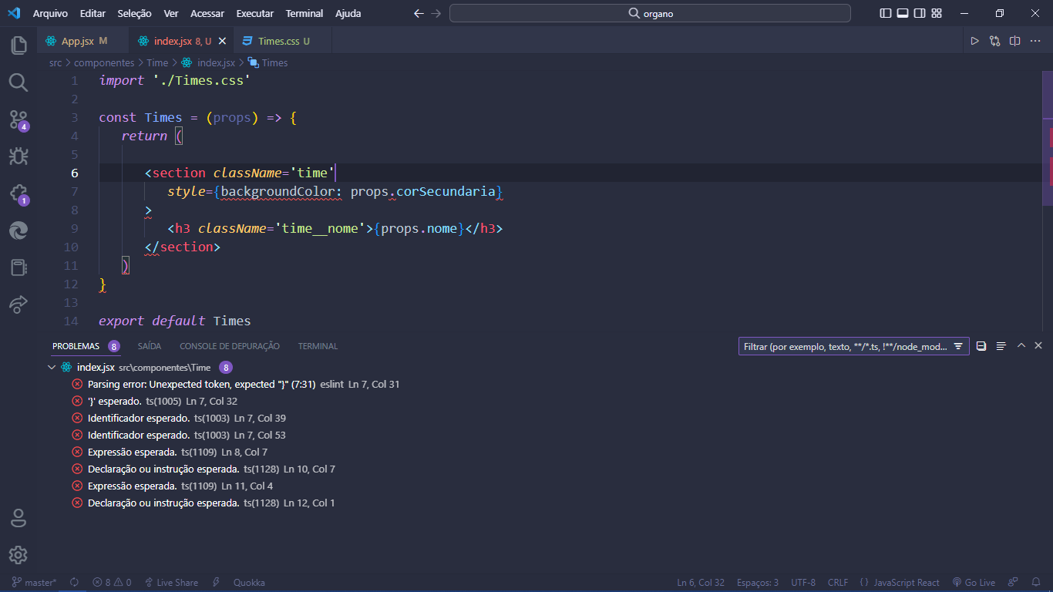This screenshot has width=1053, height=592.
Task: Open Source Control view with 4 changes
Action: coord(19,119)
